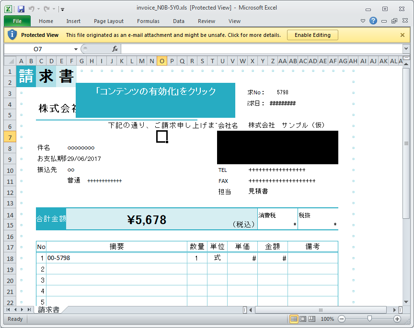
Task: Go to first sheet navigation arrow
Action: click(8, 309)
